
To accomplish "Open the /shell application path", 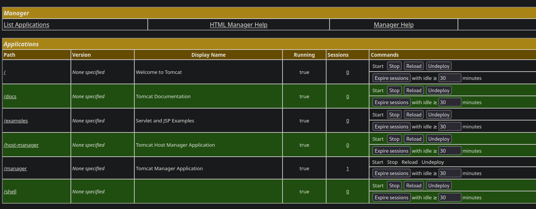I will (10, 191).
